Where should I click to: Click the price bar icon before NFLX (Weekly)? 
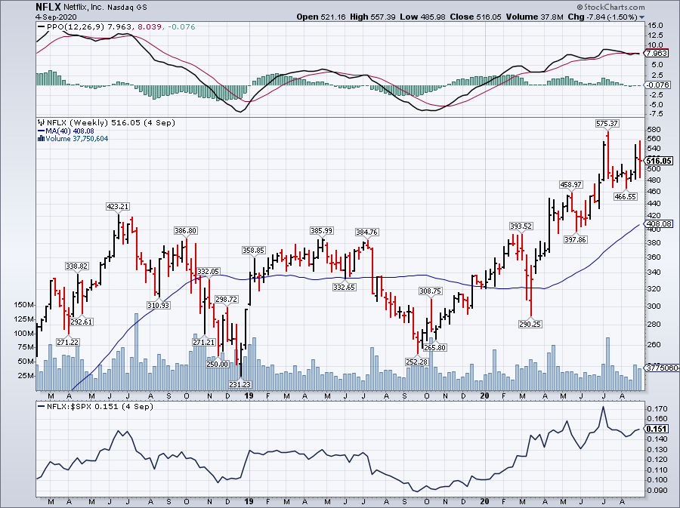pyautogui.click(x=42, y=122)
